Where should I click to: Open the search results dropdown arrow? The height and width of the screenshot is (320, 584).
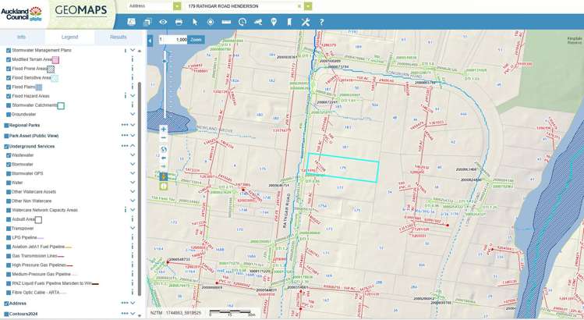pyautogui.click(x=308, y=6)
